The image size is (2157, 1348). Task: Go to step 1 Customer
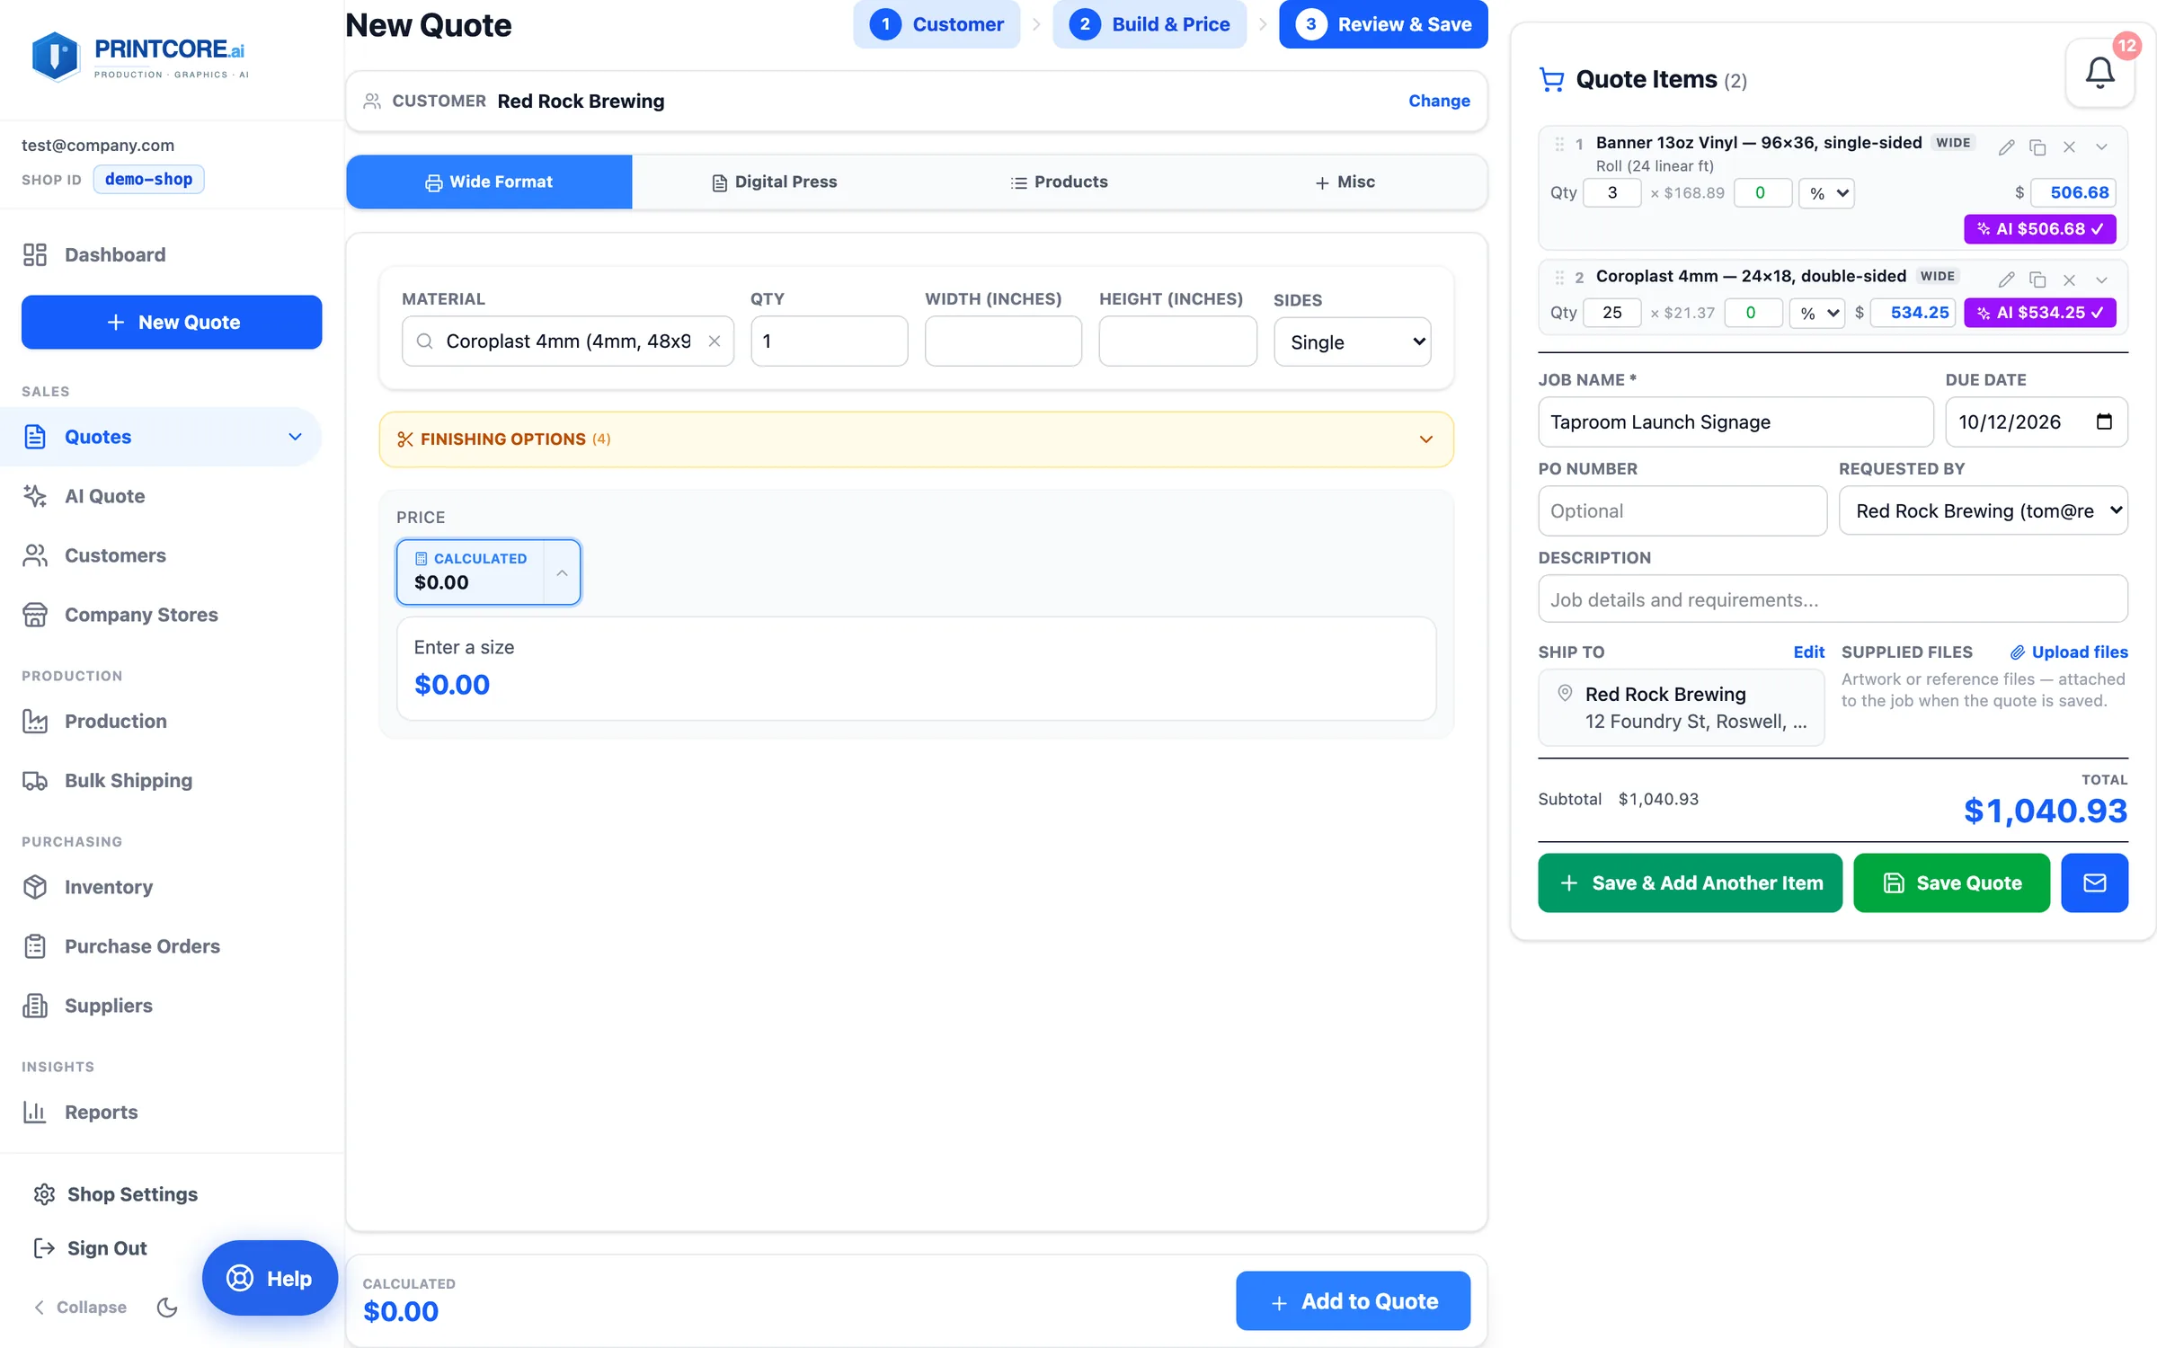click(936, 24)
